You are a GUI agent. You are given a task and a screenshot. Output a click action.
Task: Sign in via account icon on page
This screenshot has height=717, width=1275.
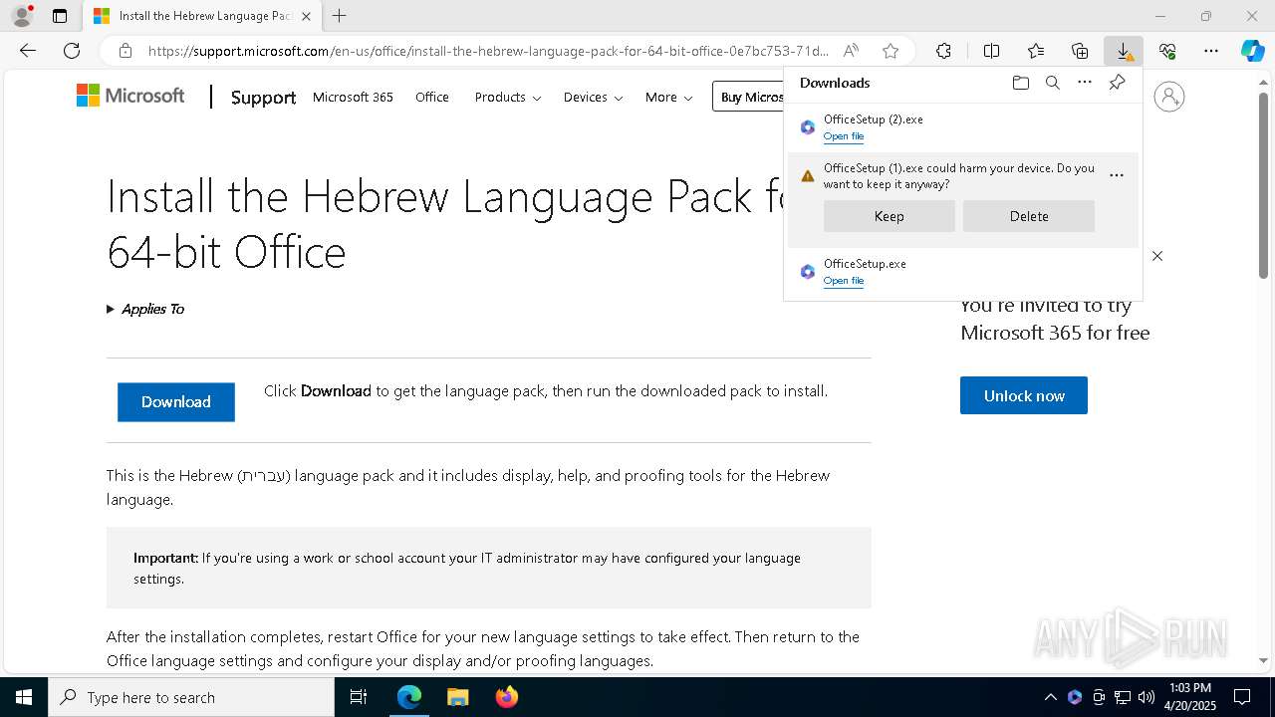pyautogui.click(x=1169, y=97)
